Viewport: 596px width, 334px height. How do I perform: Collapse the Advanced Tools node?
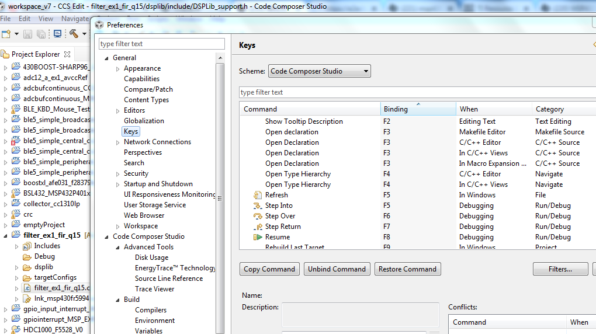[117, 248]
